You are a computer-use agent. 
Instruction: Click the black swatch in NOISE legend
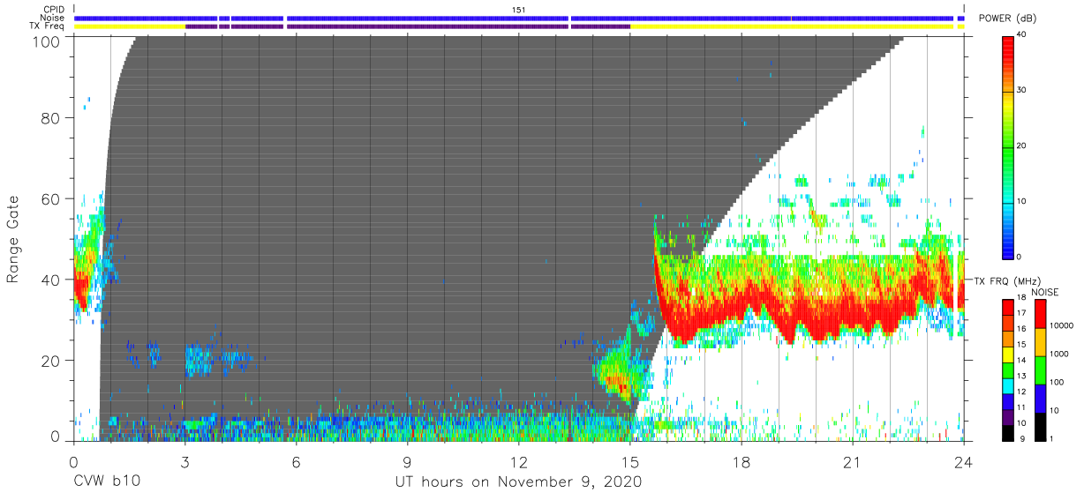(x=1039, y=427)
